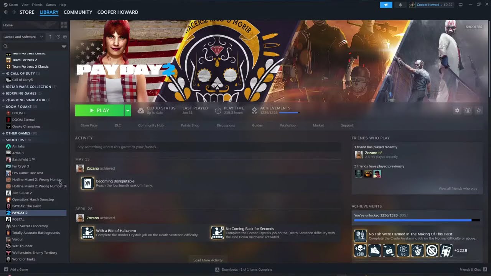The width and height of the screenshot is (491, 276).
Task: Go forward using the navigation arrow
Action: tap(14, 12)
